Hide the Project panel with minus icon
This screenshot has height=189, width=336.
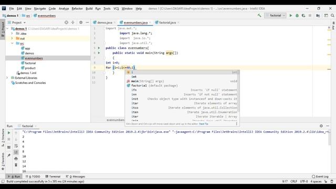click(87, 22)
